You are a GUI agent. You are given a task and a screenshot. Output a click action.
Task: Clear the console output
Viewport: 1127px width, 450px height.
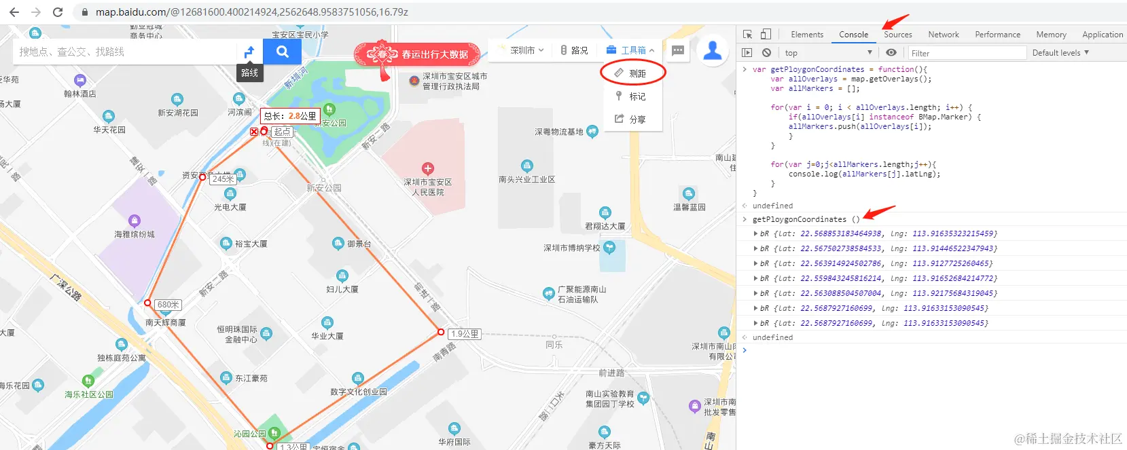[766, 52]
